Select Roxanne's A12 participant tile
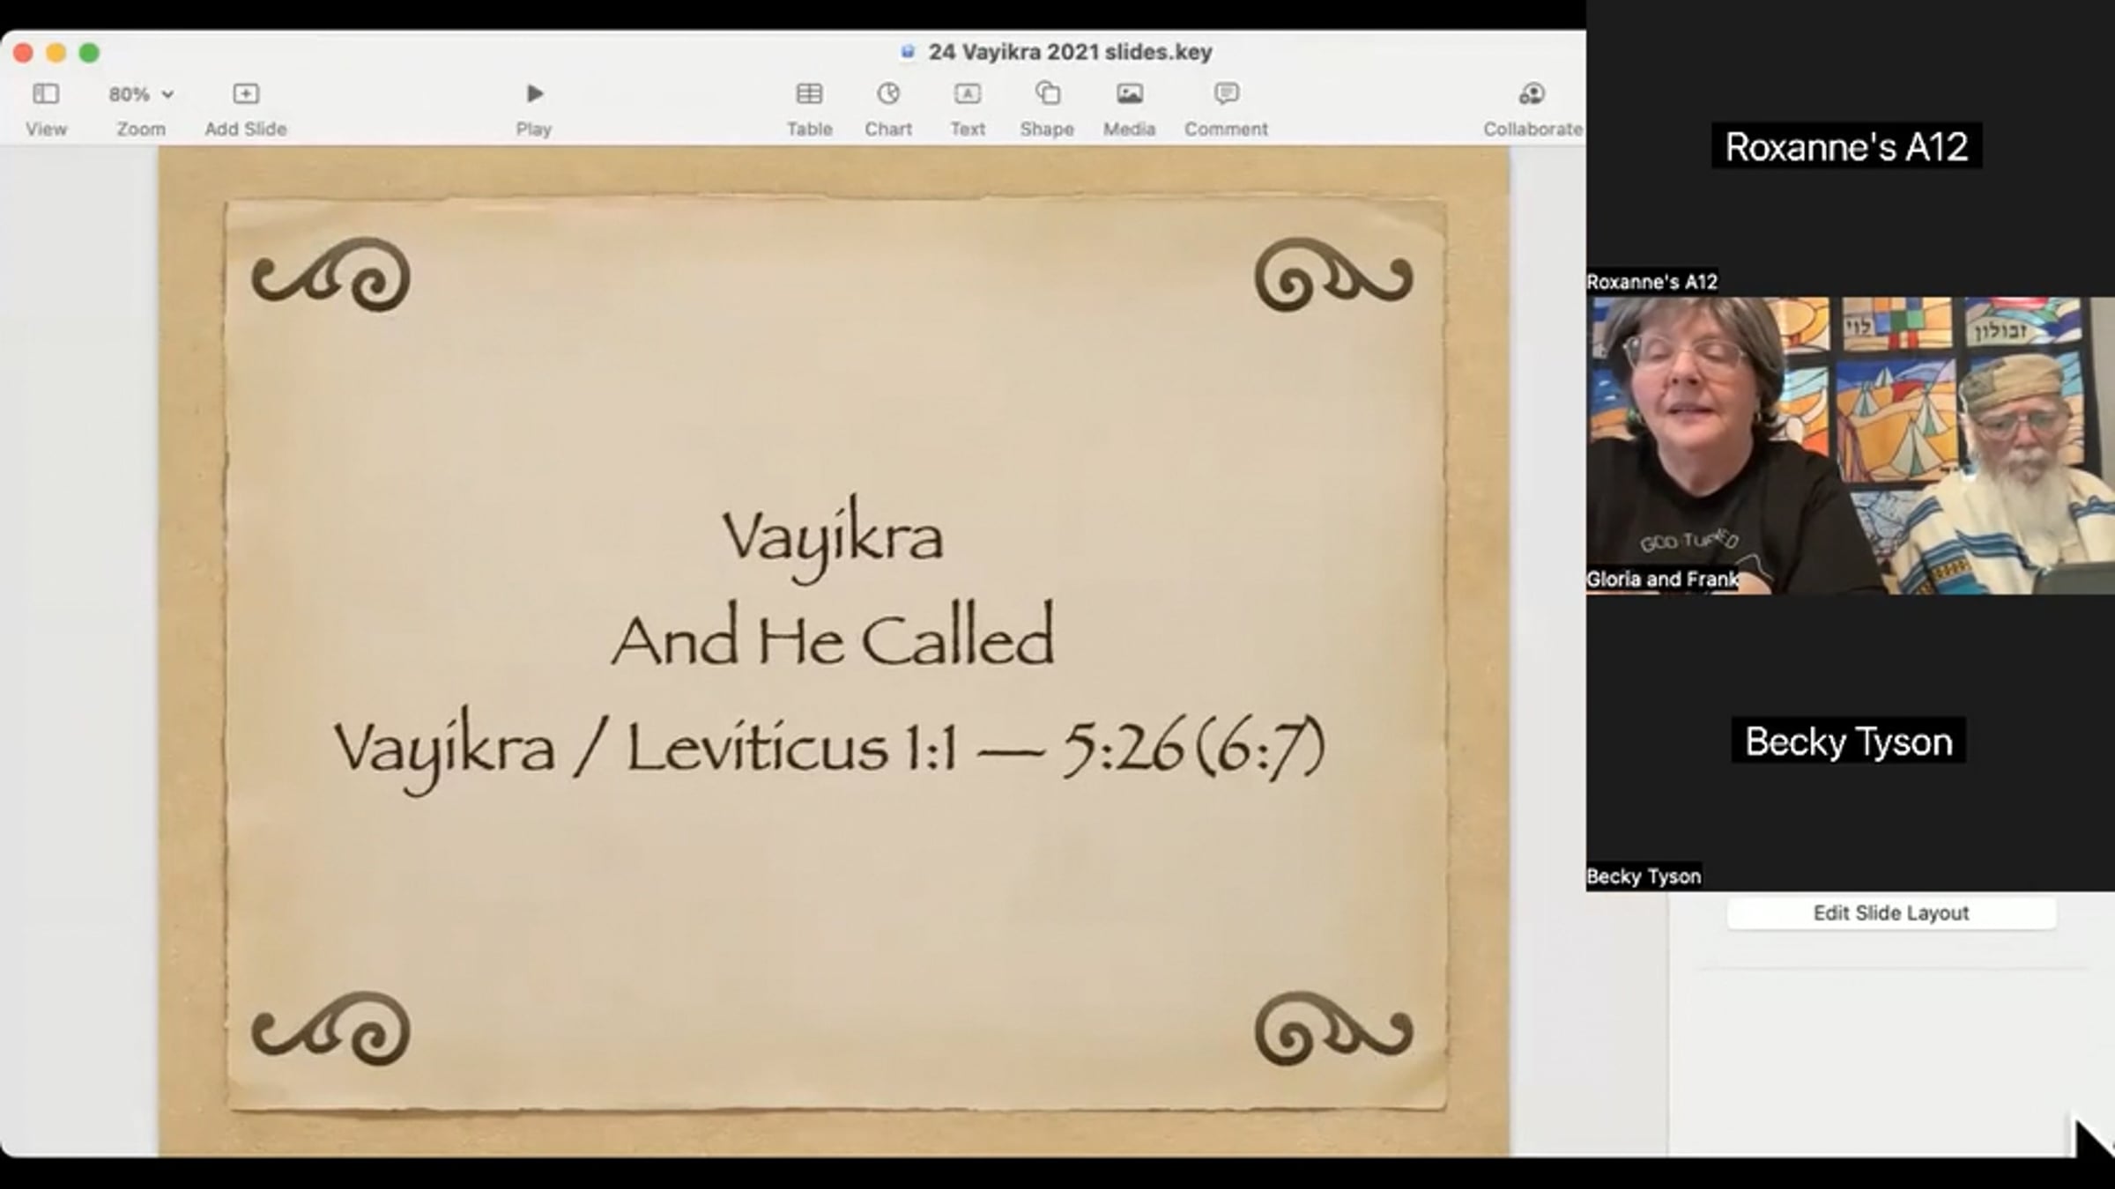Viewport: 2115px width, 1189px height. pos(1846,146)
